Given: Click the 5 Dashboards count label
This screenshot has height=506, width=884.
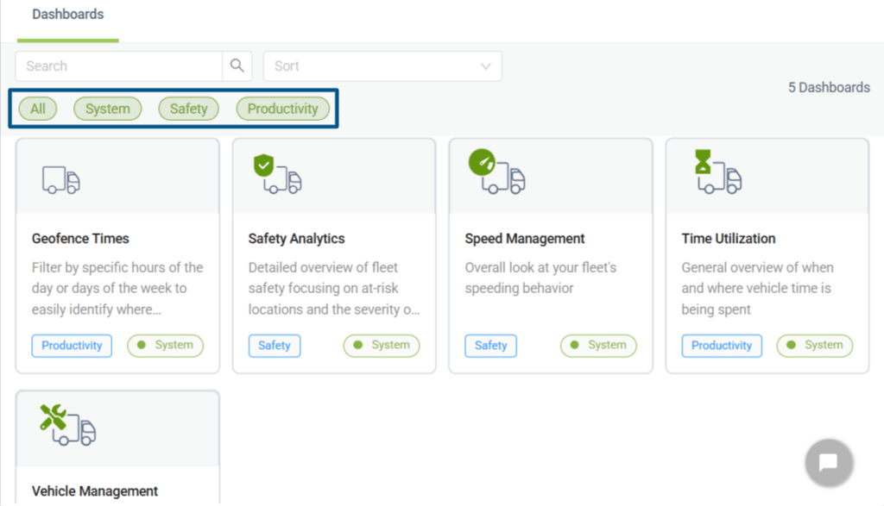Looking at the screenshot, I should tap(828, 87).
